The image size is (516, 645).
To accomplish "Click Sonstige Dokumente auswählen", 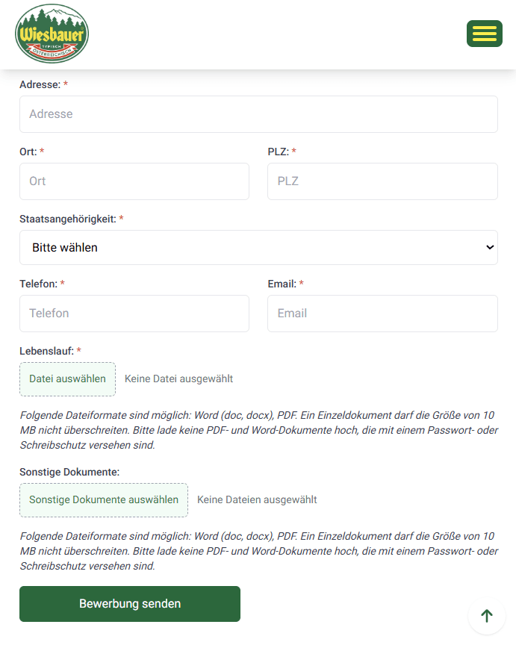I will [103, 499].
